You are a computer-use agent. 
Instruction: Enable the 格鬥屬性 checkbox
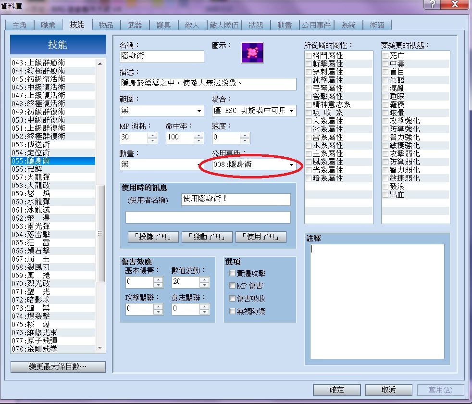[308, 55]
